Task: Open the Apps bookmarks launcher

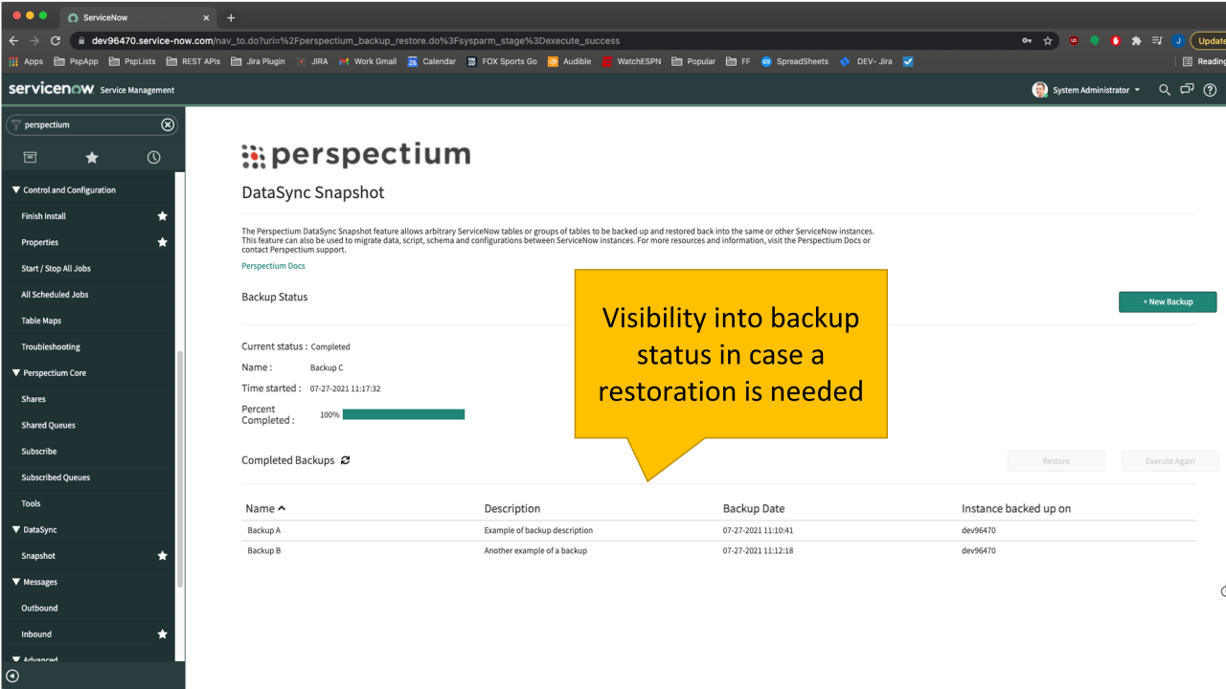Action: coord(26,61)
